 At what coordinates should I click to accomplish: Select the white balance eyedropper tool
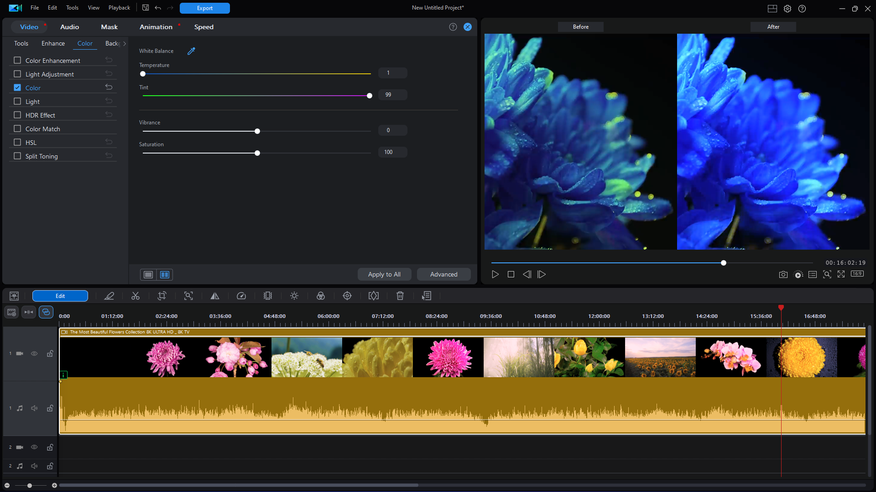(191, 51)
